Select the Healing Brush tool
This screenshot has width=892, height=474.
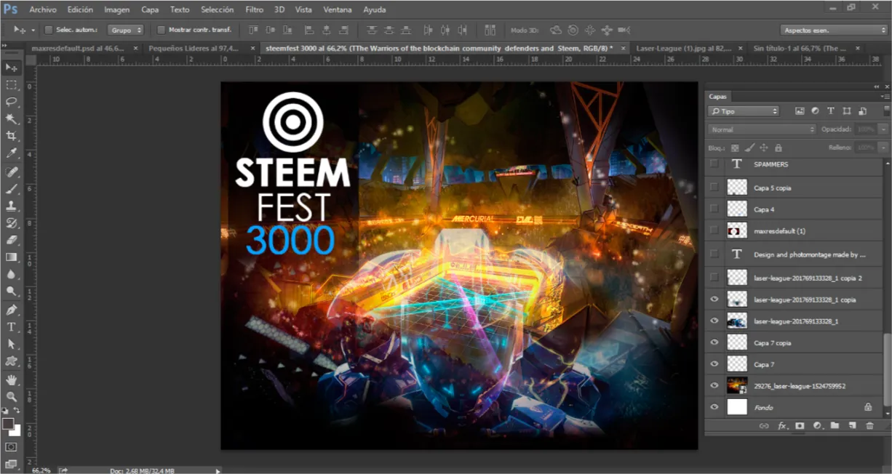[x=12, y=172]
